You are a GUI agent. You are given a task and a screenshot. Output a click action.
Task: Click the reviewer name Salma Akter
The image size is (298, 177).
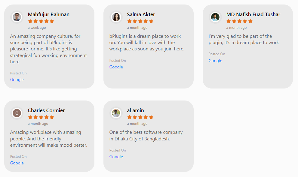coord(141,14)
